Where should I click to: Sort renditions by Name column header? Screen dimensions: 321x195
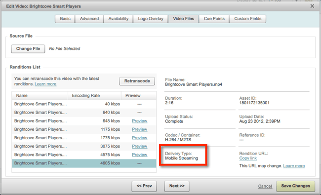[x=40, y=96]
